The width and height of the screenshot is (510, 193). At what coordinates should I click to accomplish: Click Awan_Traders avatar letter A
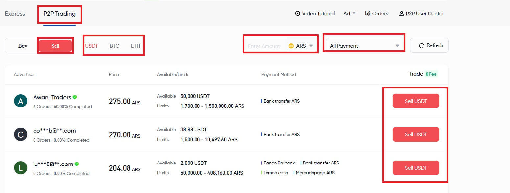pyautogui.click(x=21, y=101)
